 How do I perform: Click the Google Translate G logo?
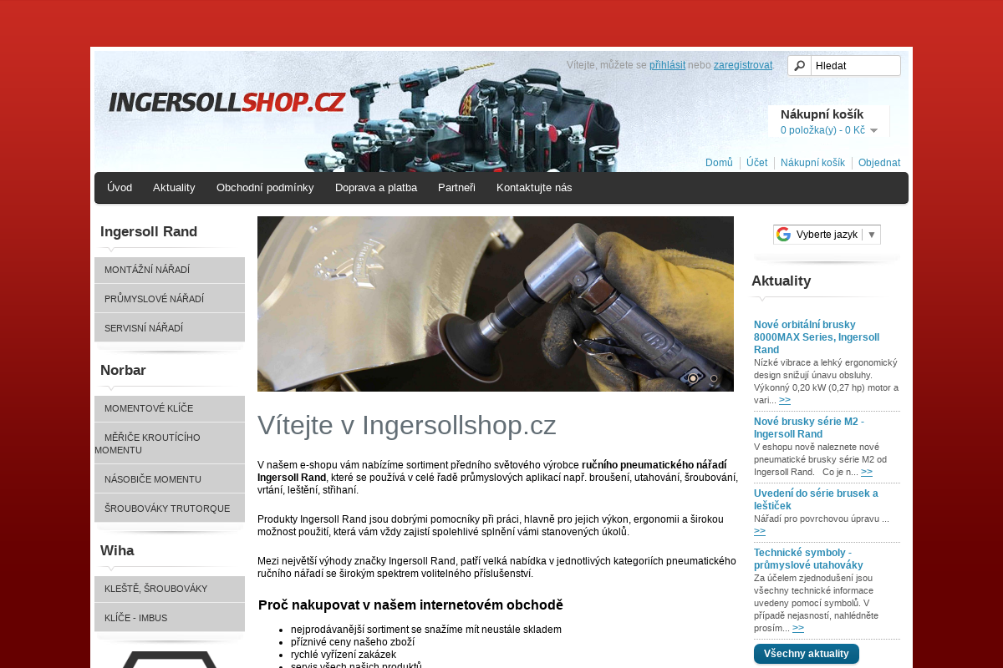[784, 234]
